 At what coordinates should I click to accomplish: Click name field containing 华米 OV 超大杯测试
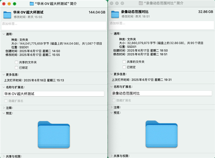pyautogui.click(x=54, y=94)
